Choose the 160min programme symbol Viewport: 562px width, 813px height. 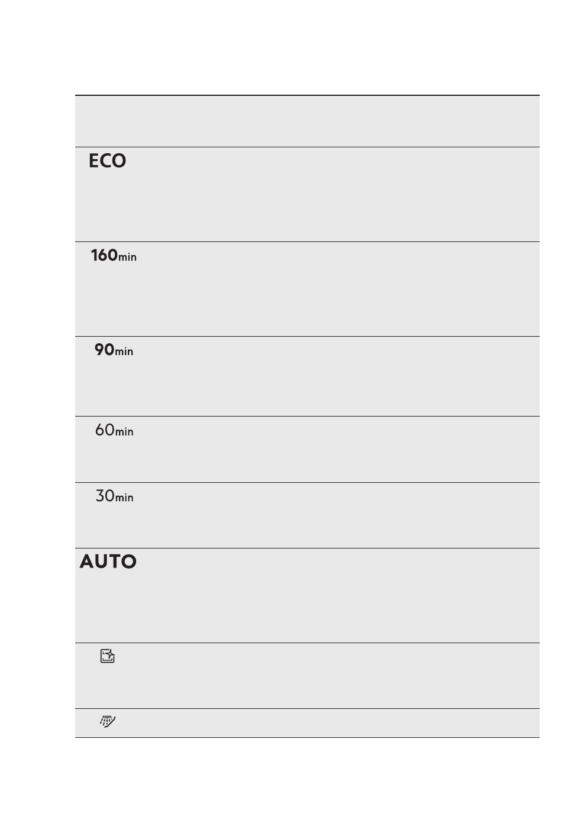[114, 256]
